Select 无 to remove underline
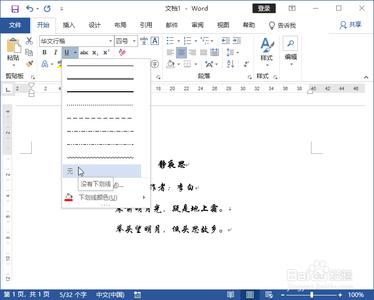 (x=102, y=171)
